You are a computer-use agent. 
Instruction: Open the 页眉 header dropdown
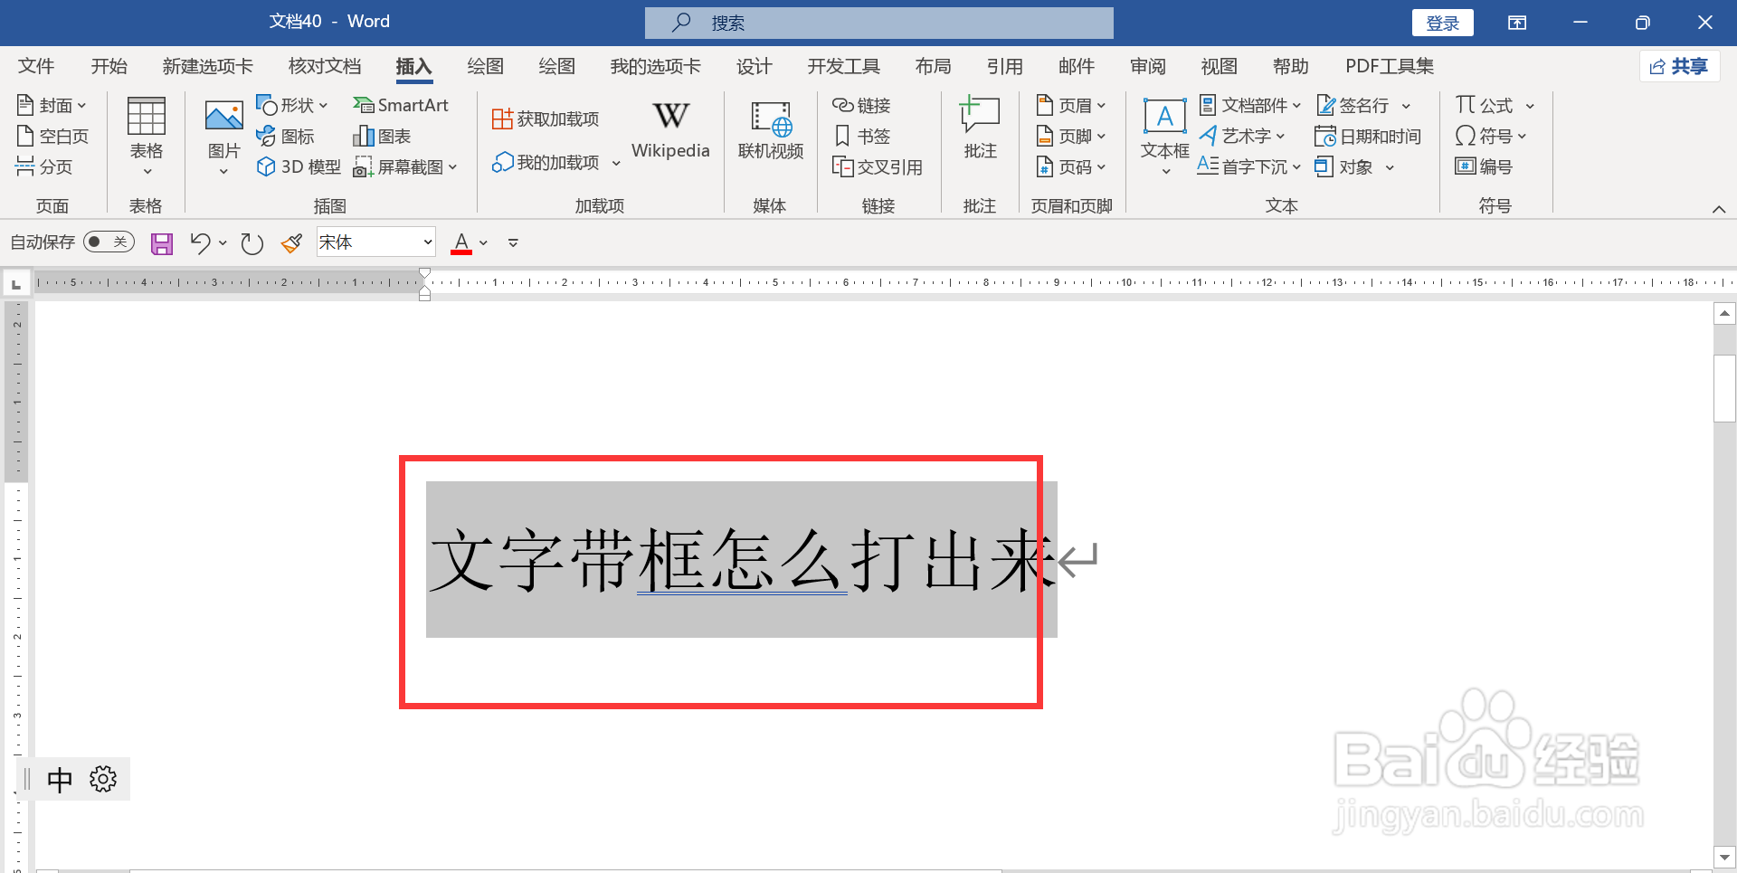[1071, 106]
